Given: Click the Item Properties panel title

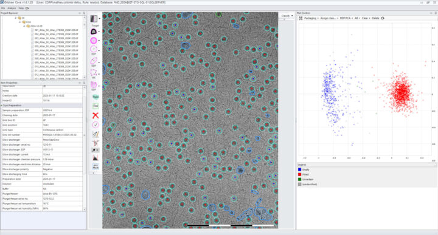Looking at the screenshot, I should coord(9,83).
